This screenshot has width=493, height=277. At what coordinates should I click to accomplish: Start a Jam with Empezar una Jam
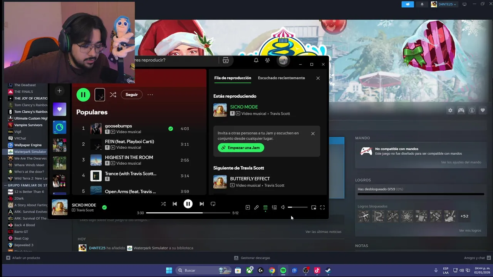tap(241, 148)
